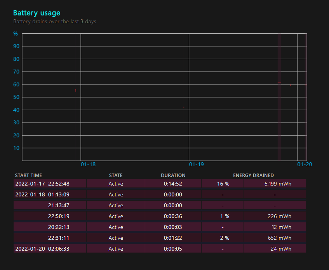Click the 16 % energy drained cell
Screen dimensions: 329x270
click(x=223, y=184)
